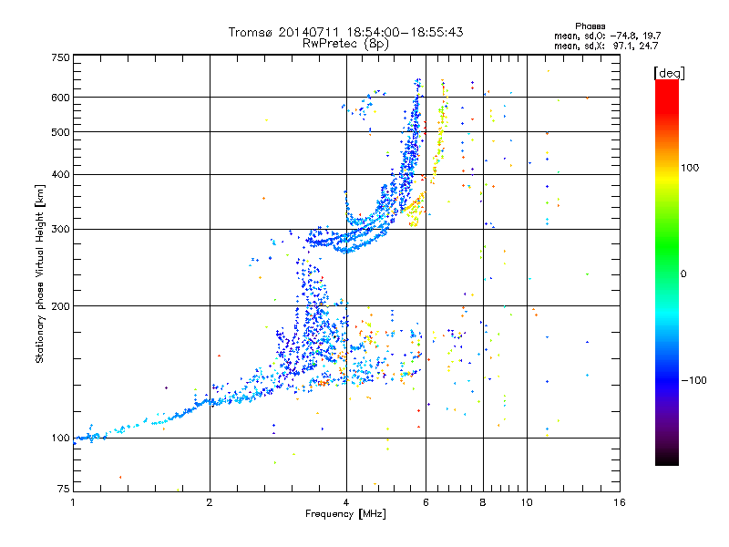Click the x-axis tick label "10"
Viewport: 729px width, 547px height.
(527, 502)
